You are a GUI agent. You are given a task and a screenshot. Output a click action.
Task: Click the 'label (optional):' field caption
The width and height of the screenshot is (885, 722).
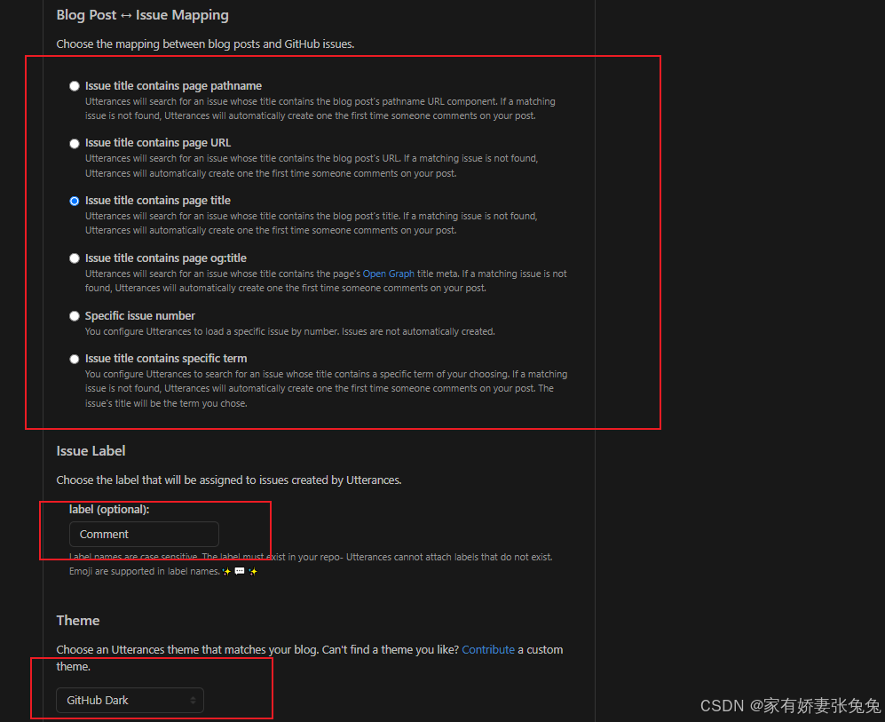[109, 509]
